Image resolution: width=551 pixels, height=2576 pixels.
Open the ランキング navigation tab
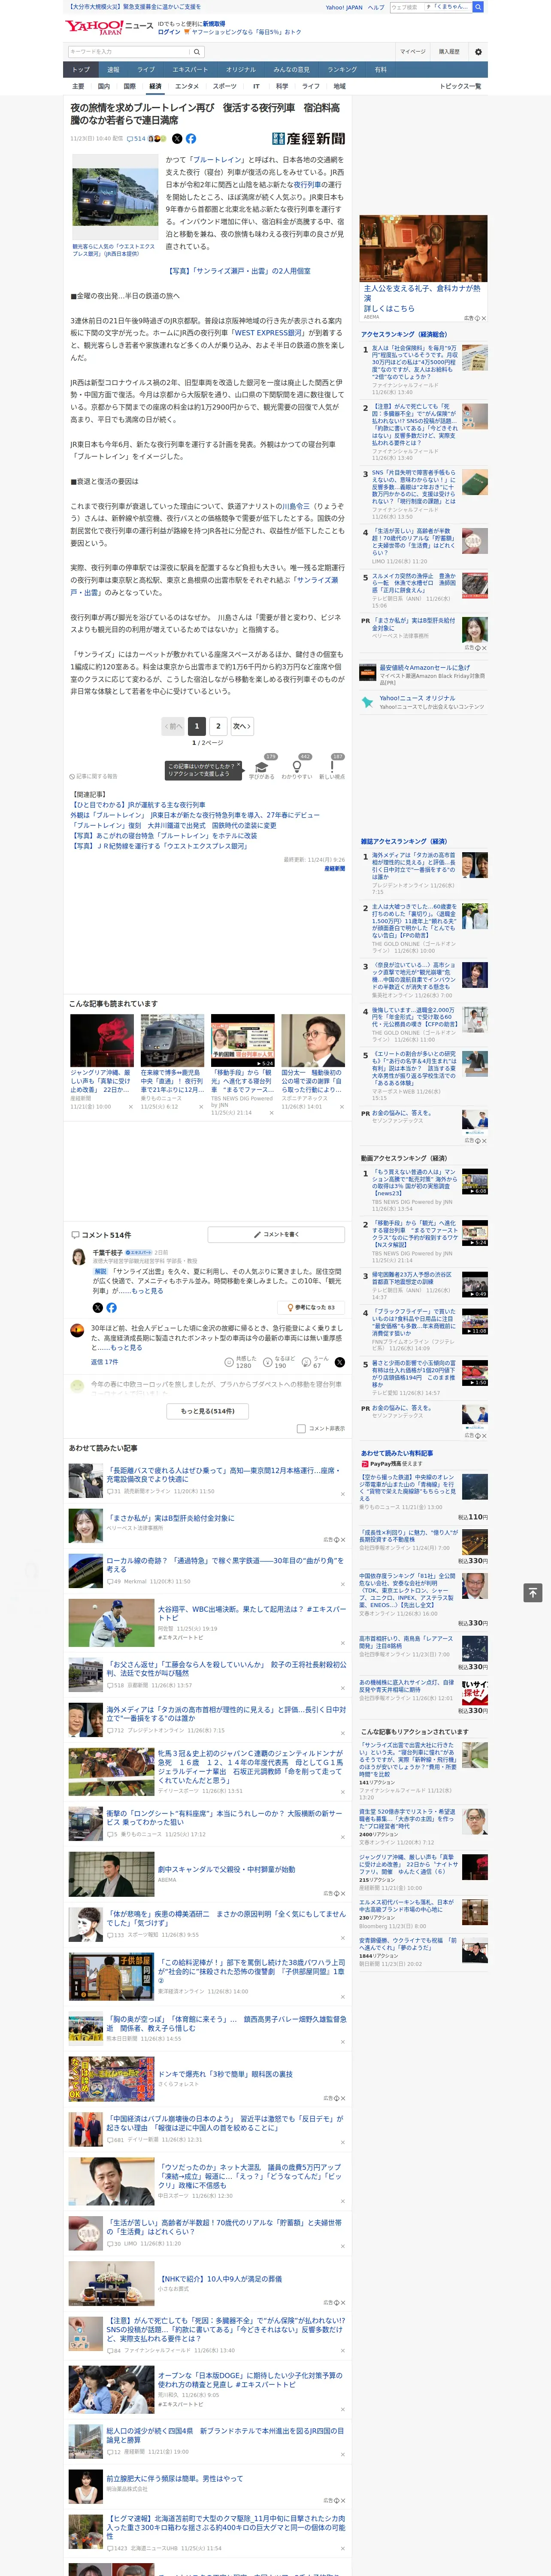pos(342,69)
